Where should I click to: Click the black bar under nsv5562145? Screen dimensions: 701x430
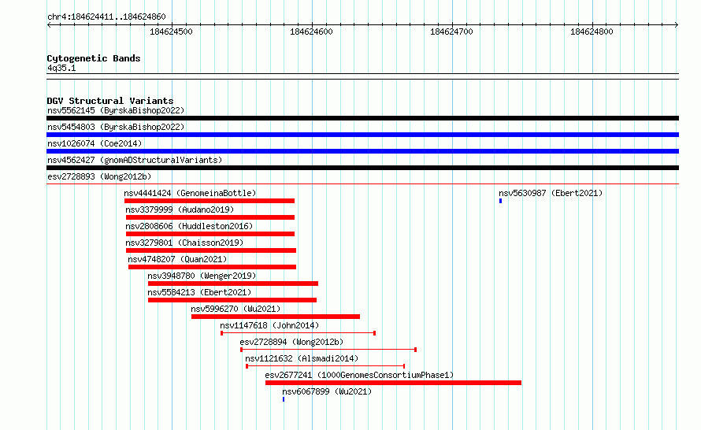pyautogui.click(x=362, y=118)
